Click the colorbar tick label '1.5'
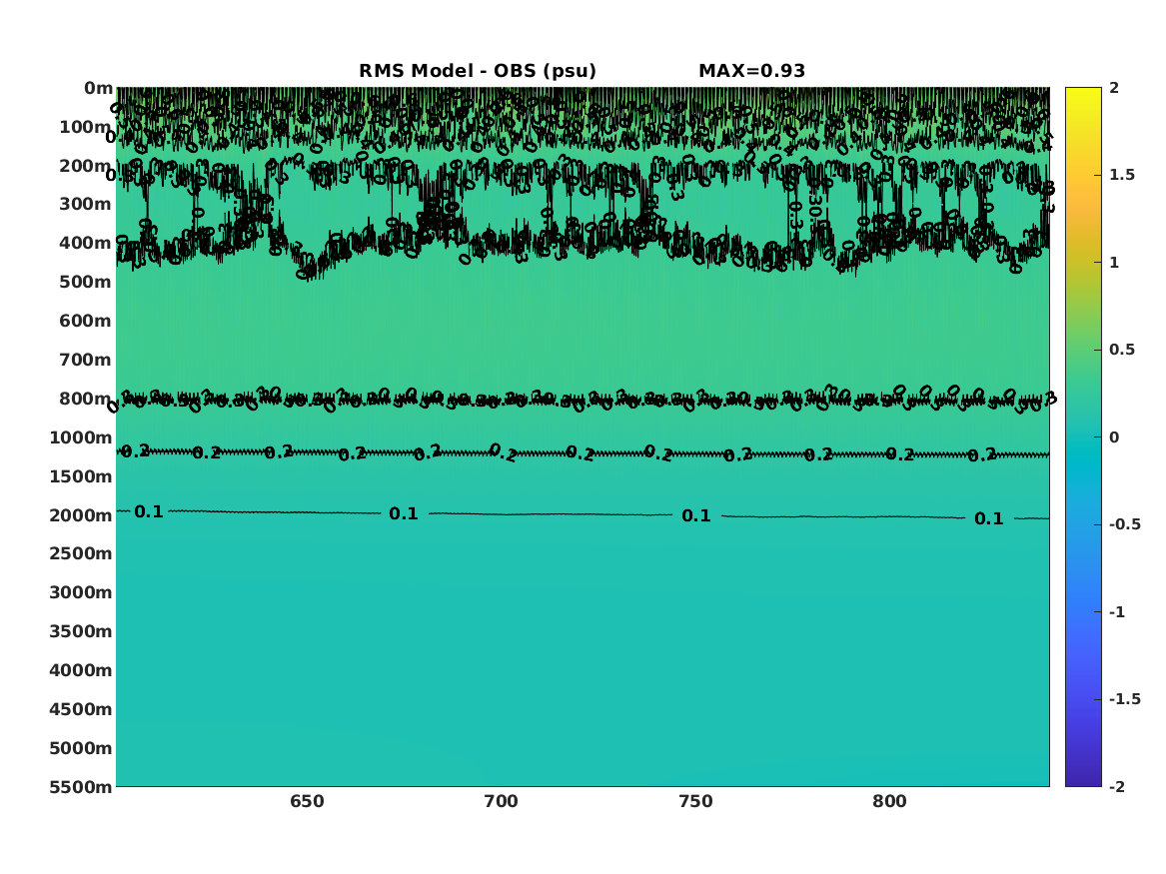The height and width of the screenshot is (874, 1166). [x=1122, y=176]
